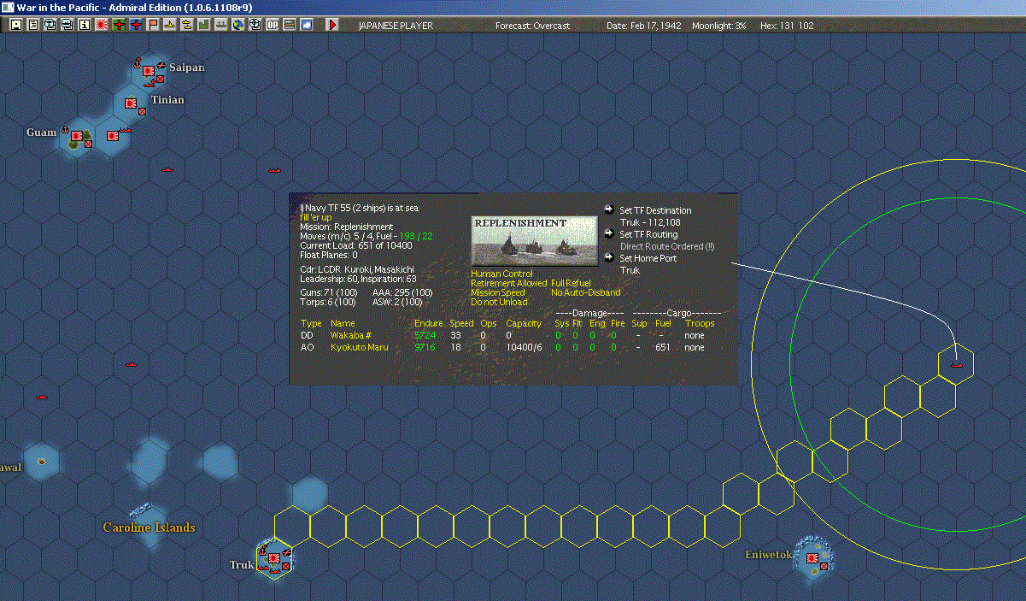Click the red plane on blue background icon
The height and width of the screenshot is (601, 1026).
pyautogui.click(x=136, y=25)
